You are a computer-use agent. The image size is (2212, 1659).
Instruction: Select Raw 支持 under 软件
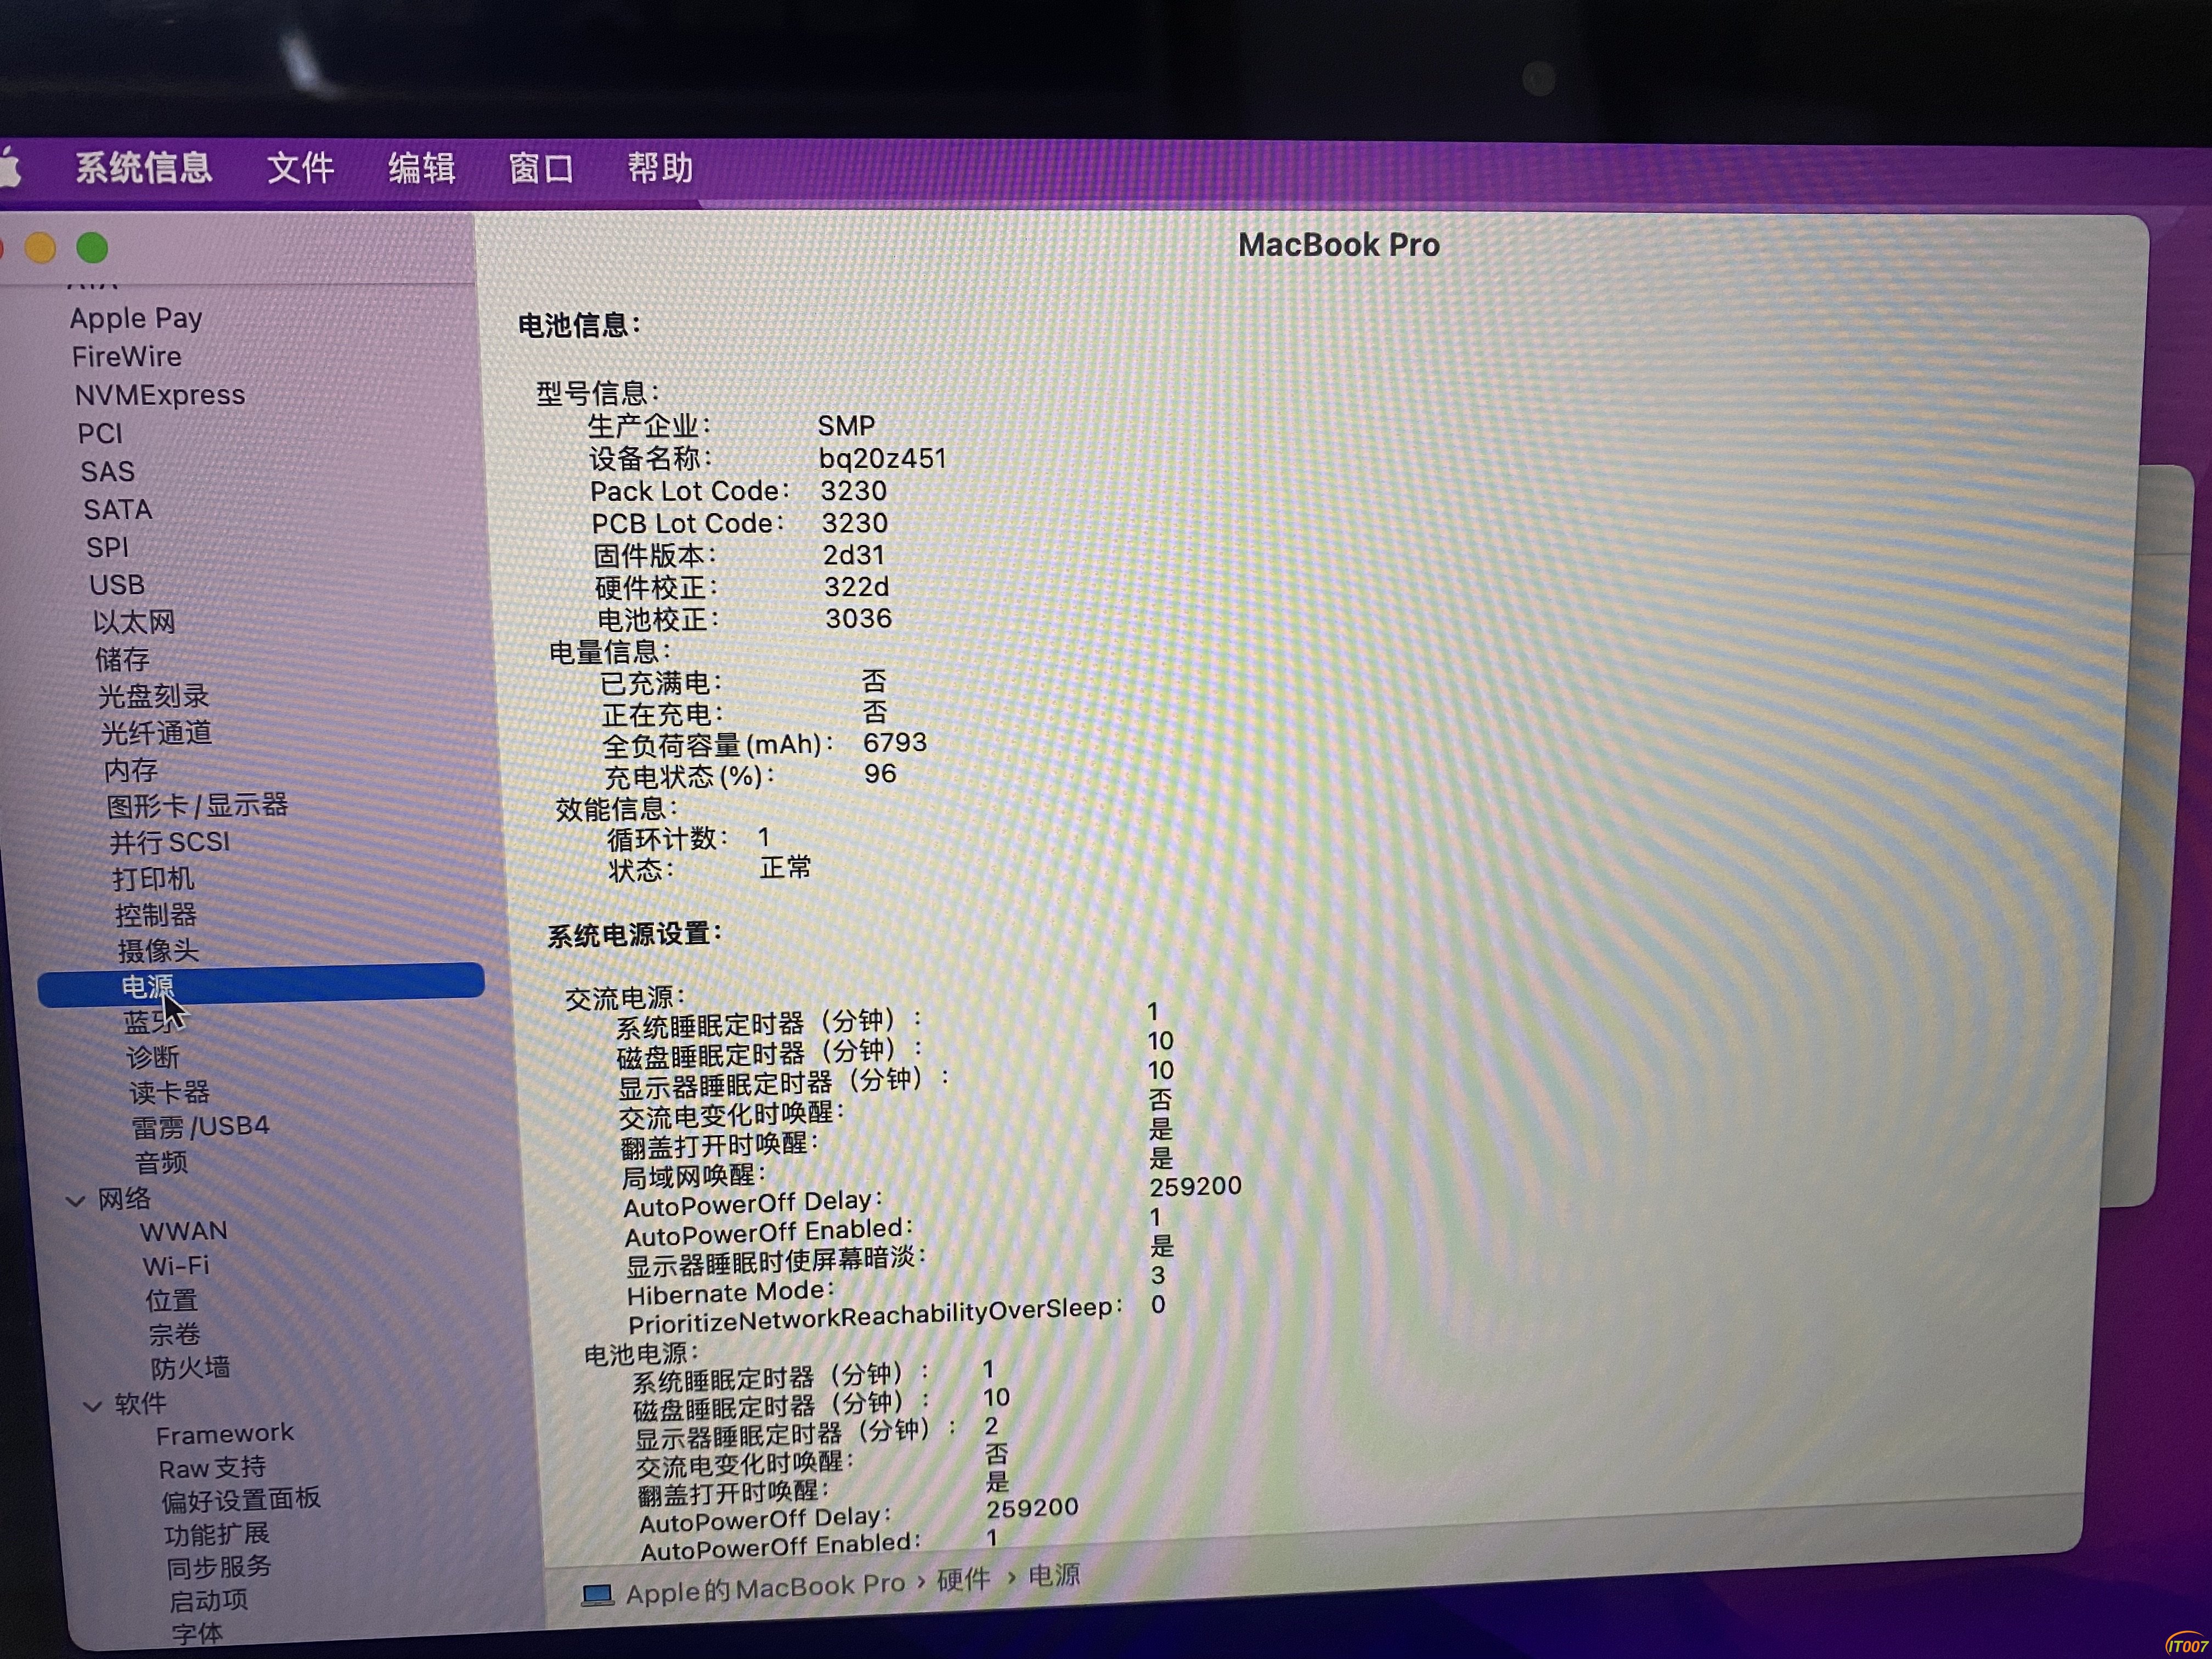(212, 1468)
